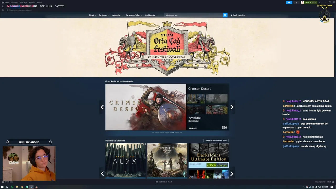Image resolution: width=336 pixels, height=189 pixels.
Task: Click DAHA FAZLASINA GÖZ ATIN button
Action: [216, 140]
